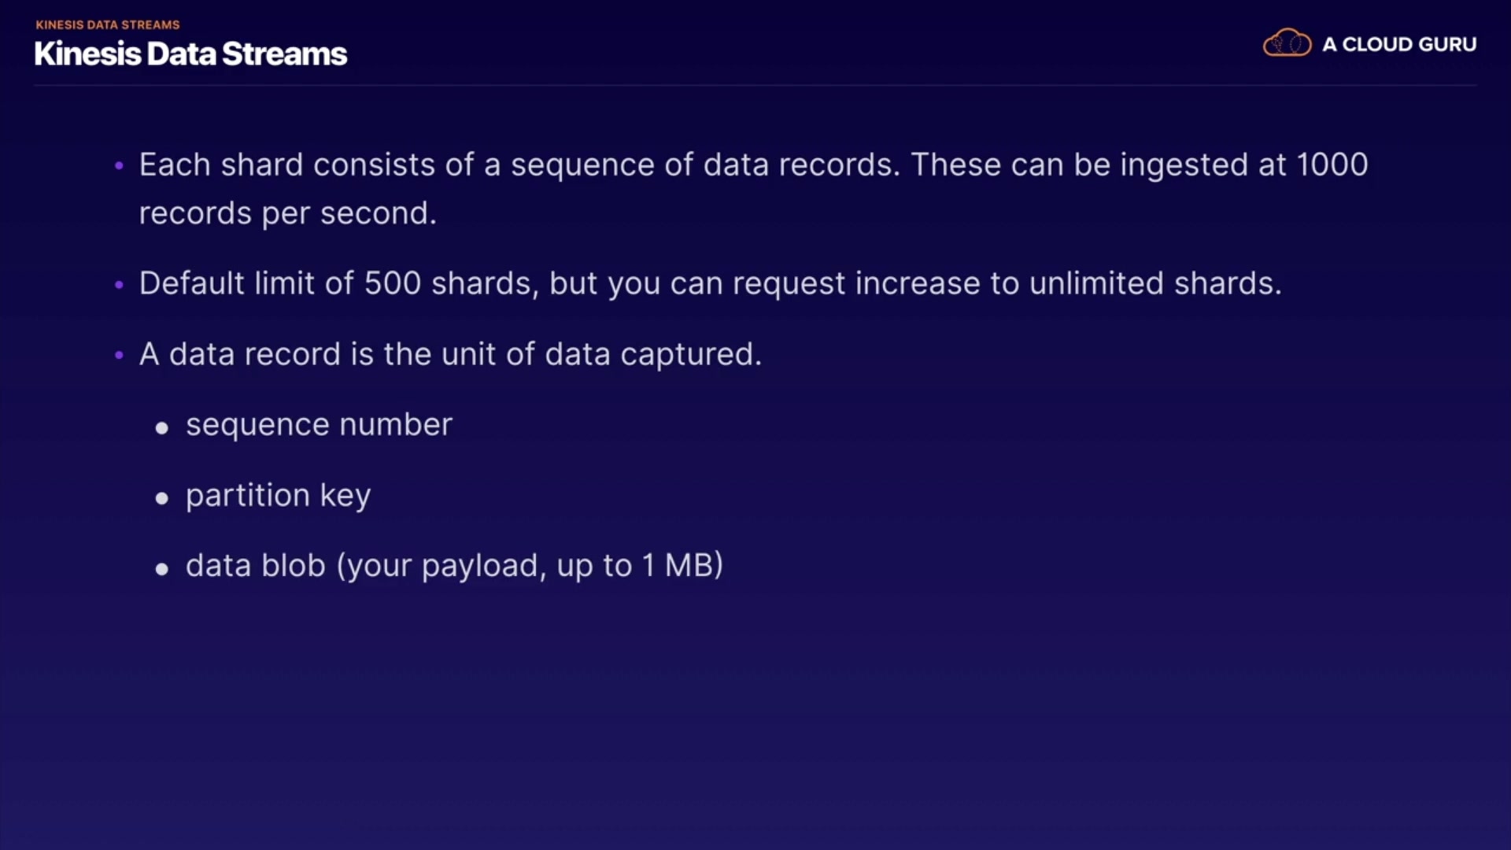Click the purple bullet before "Each shard consists"
1511x850 pixels.
point(119,166)
